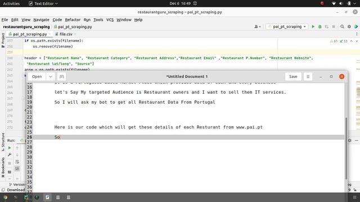Click pai_pt_scraping.py breadcrumb in navigation bar
The width and height of the screenshot is (360, 202).
(x=73, y=27)
